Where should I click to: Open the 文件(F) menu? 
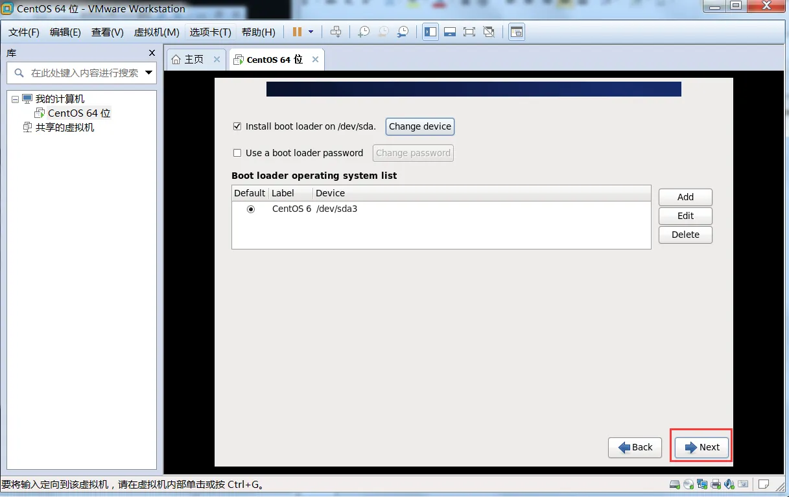[x=23, y=32]
